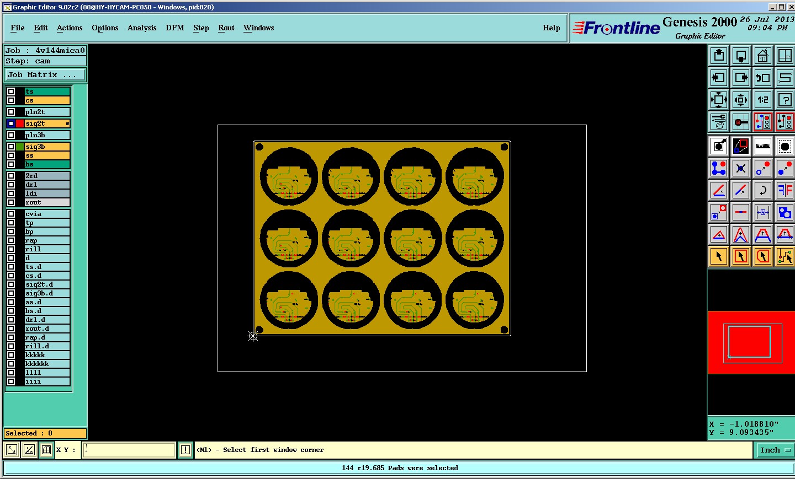Click the Job Matrix button
Image resolution: width=795 pixels, height=479 pixels.
[45, 74]
